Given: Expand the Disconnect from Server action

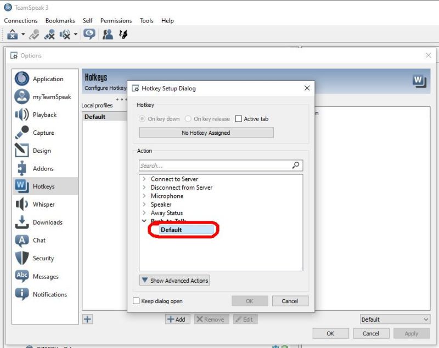Looking at the screenshot, I should click(144, 187).
